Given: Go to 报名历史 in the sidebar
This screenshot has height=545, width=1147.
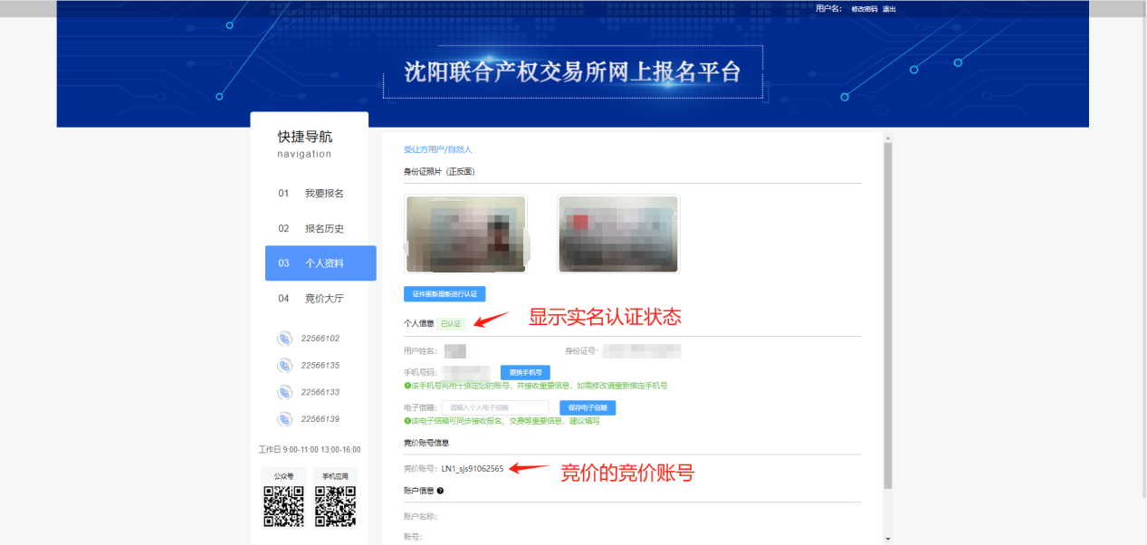Looking at the screenshot, I should point(323,229).
